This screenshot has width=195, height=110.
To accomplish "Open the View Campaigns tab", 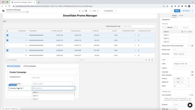I will (x=30, y=66).
